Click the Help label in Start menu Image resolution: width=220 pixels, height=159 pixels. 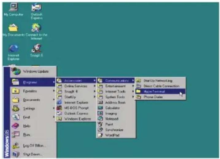click(x=27, y=126)
